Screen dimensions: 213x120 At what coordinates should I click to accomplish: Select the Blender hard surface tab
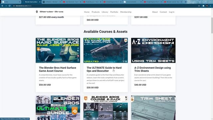[x=31, y=2]
